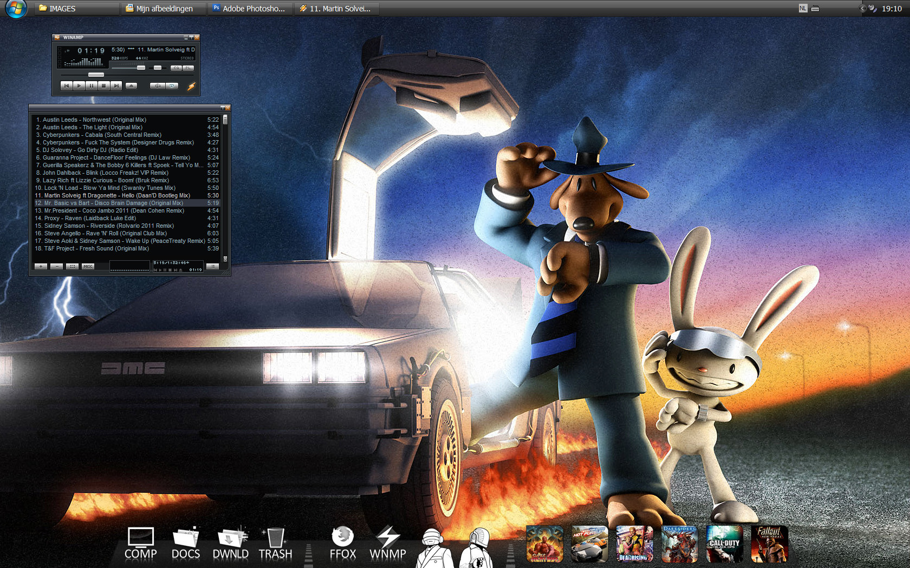The height and width of the screenshot is (568, 910).
Task: Select "18. T&F Project - Fresh Sound"
Action: point(127,248)
